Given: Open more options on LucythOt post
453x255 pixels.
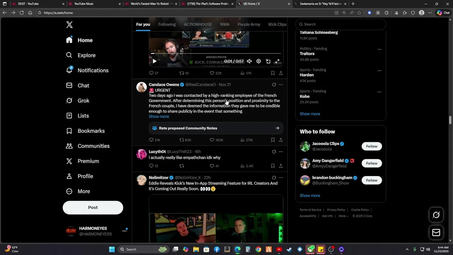Looking at the screenshot, I should 281,152.
